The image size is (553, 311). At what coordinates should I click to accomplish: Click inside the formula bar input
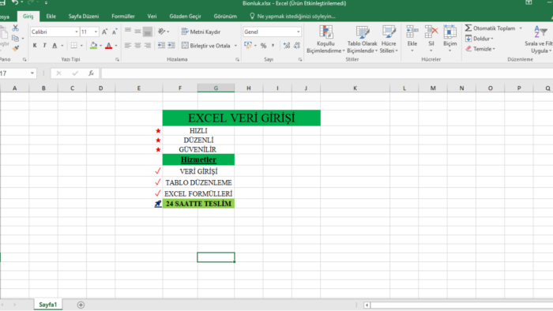(327, 73)
